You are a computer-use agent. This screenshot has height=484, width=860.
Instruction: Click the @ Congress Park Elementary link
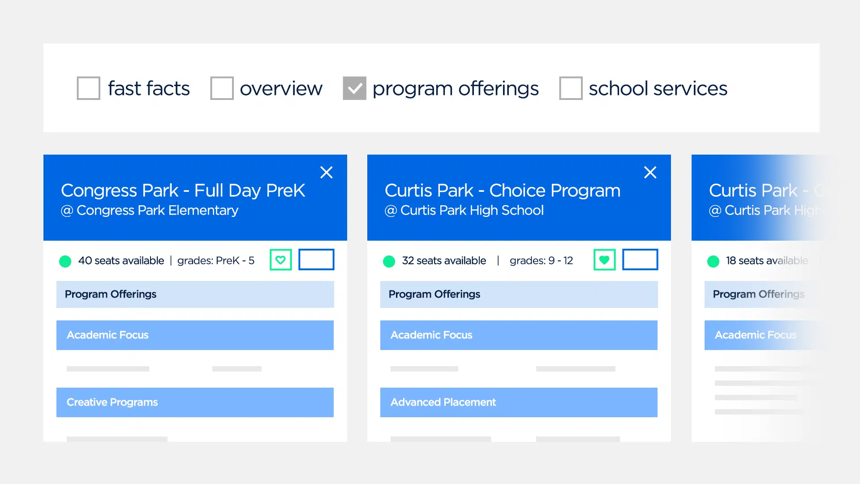pyautogui.click(x=150, y=210)
